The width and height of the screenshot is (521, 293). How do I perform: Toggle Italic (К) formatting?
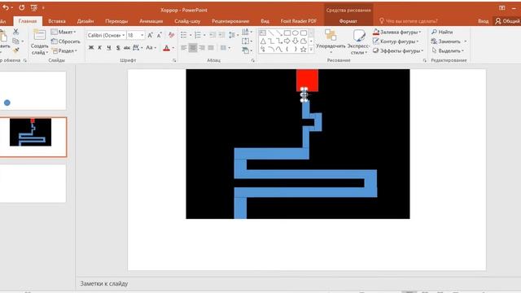99,48
